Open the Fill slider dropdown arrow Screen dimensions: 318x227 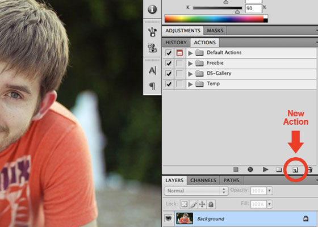pyautogui.click(x=269, y=204)
